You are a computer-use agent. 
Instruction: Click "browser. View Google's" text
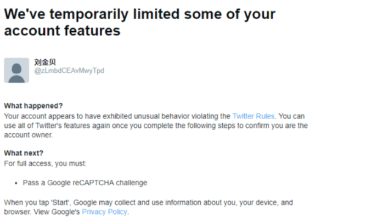(x=42, y=212)
